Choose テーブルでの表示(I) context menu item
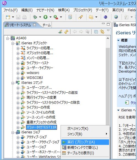The width and height of the screenshot is (137, 160). (x=85, y=153)
